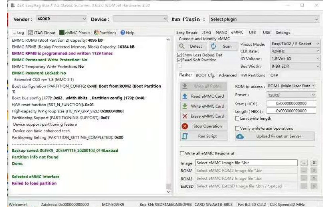Open the Settings tab
Image resolution: width=333 pixels, height=207 pixels.
point(283,32)
